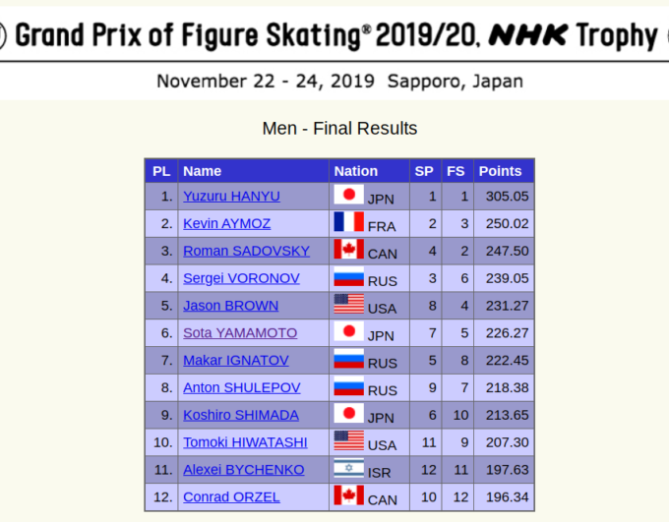Open Yuzuru HANYU's skater profile link
The width and height of the screenshot is (669, 522).
(231, 197)
